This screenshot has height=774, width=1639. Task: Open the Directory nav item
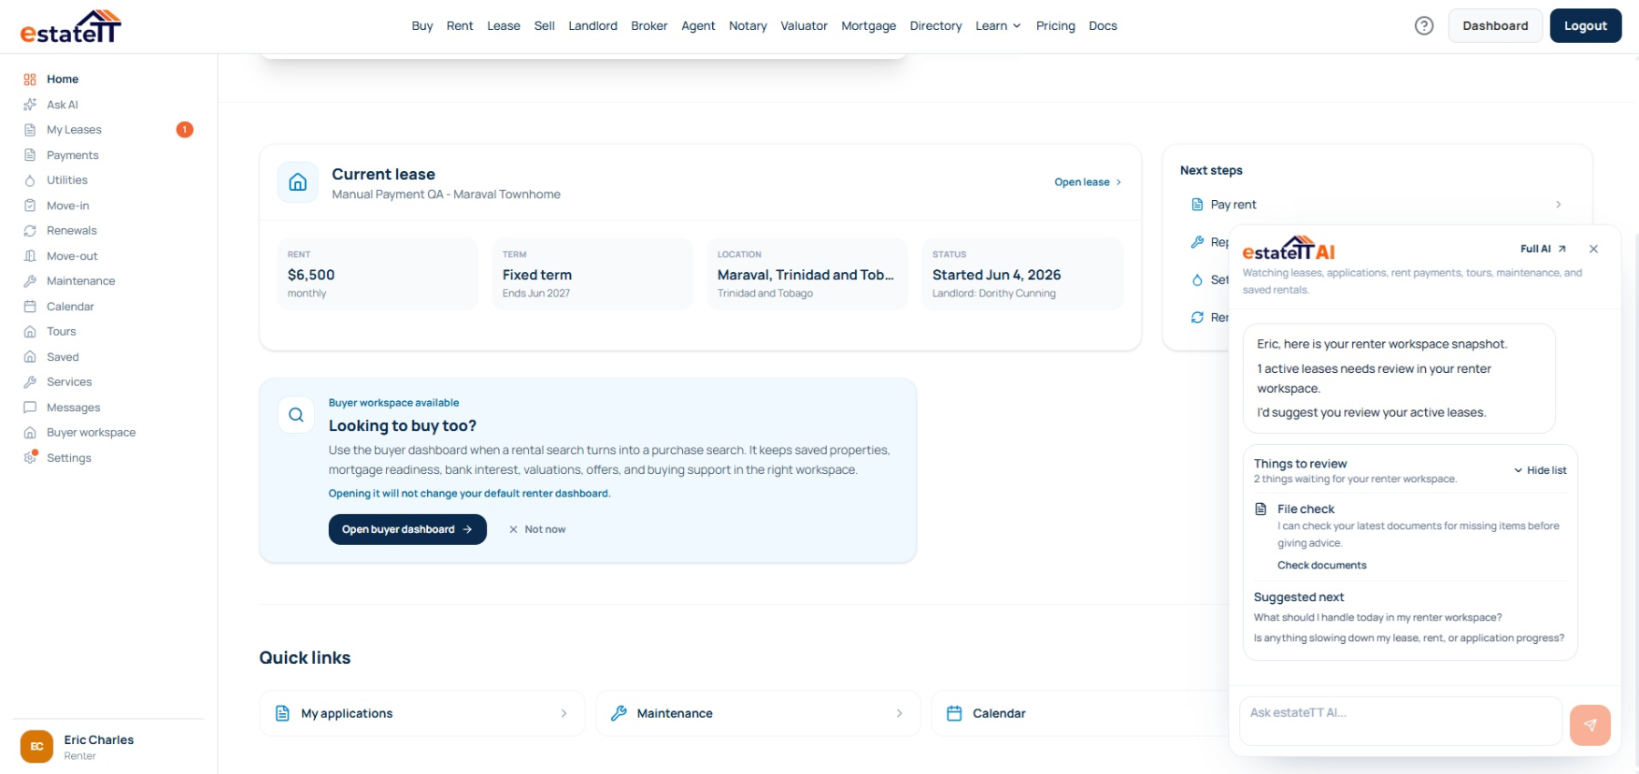[936, 25]
